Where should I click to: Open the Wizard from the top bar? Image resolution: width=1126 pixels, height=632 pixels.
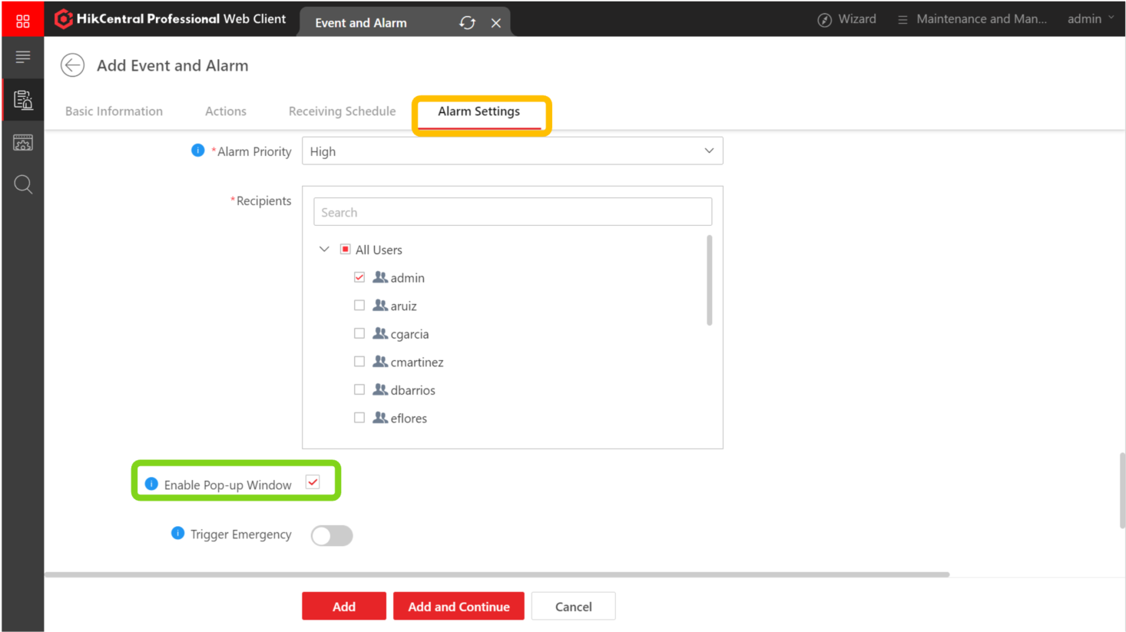(846, 19)
